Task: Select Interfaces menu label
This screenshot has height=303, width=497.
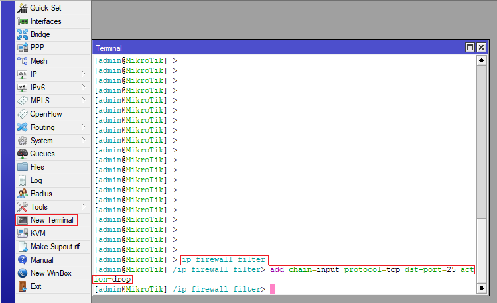Action: tap(46, 21)
